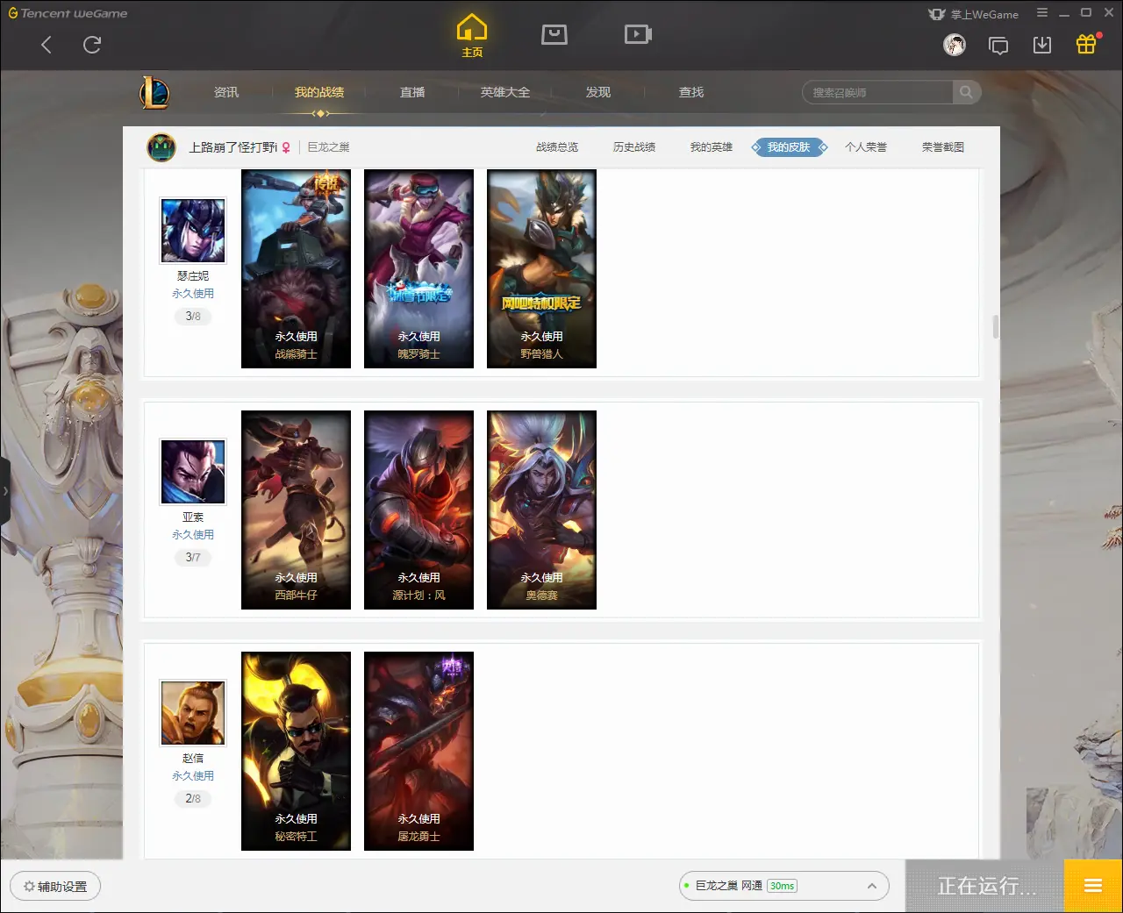Click the 30ms latency indicator
The image size is (1123, 913).
pos(782,886)
